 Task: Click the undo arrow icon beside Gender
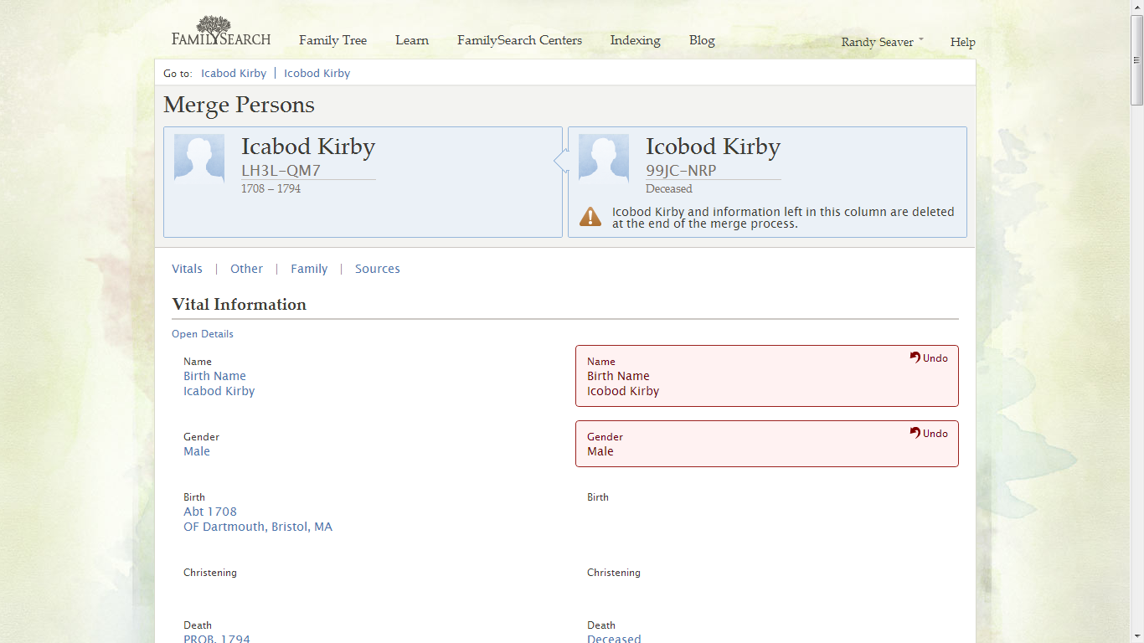coord(914,432)
